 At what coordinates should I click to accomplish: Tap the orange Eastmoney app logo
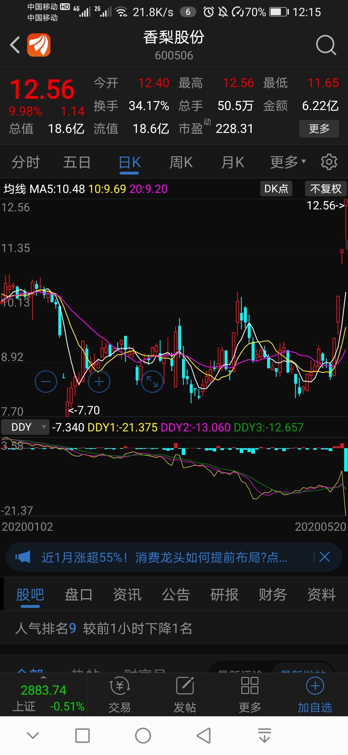pyautogui.click(x=39, y=45)
